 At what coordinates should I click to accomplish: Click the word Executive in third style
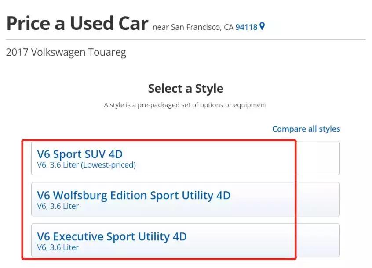pos(78,236)
